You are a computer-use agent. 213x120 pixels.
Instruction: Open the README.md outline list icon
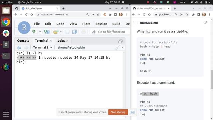[135, 23]
